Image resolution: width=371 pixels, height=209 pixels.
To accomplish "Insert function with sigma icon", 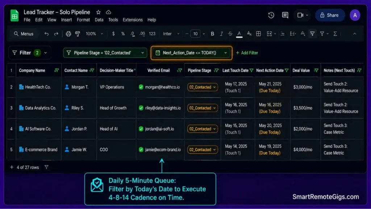I will (x=335, y=34).
